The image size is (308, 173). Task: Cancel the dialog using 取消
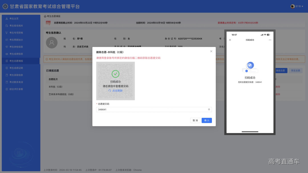pyautogui.click(x=195, y=120)
